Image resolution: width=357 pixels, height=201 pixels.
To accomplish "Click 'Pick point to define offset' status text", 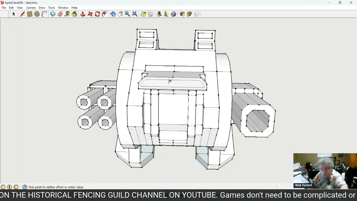I will [x=56, y=187].
